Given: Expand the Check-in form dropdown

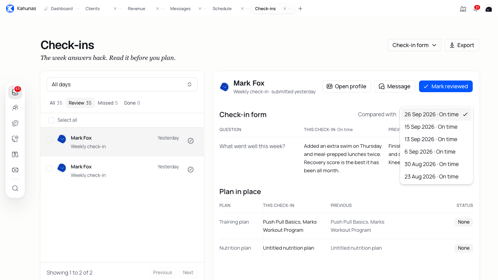Looking at the screenshot, I should [414, 45].
